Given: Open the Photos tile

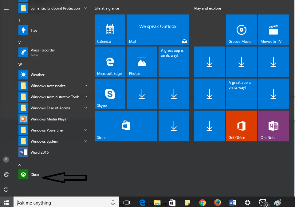Looking at the screenshot, I should click(142, 62).
